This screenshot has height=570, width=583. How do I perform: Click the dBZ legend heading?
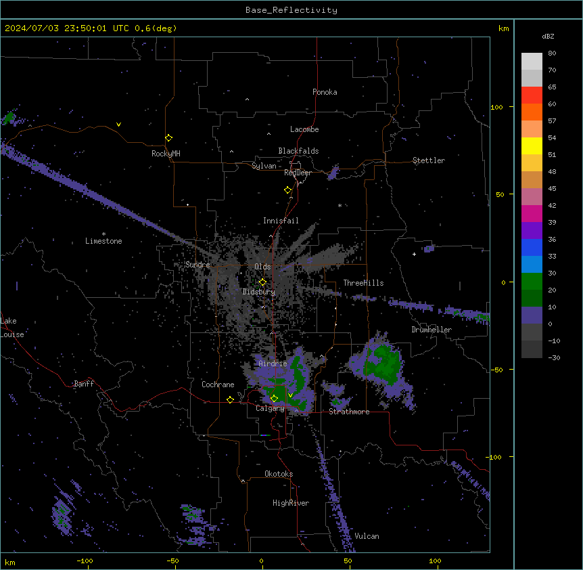point(548,36)
